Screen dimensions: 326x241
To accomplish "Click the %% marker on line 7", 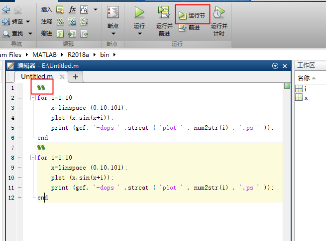I will pos(41,148).
